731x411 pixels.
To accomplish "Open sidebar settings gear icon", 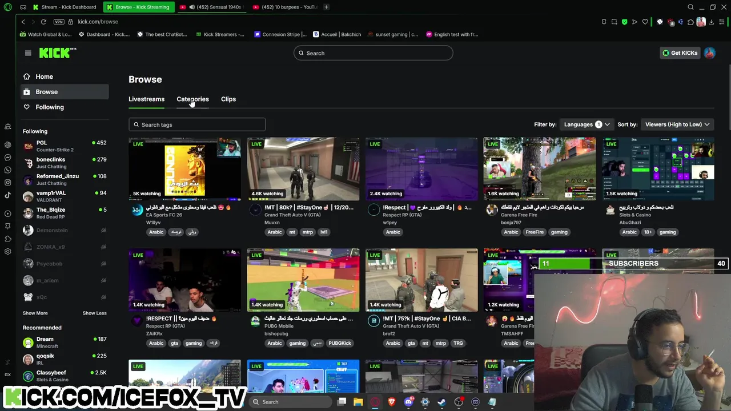I will [x=8, y=251].
